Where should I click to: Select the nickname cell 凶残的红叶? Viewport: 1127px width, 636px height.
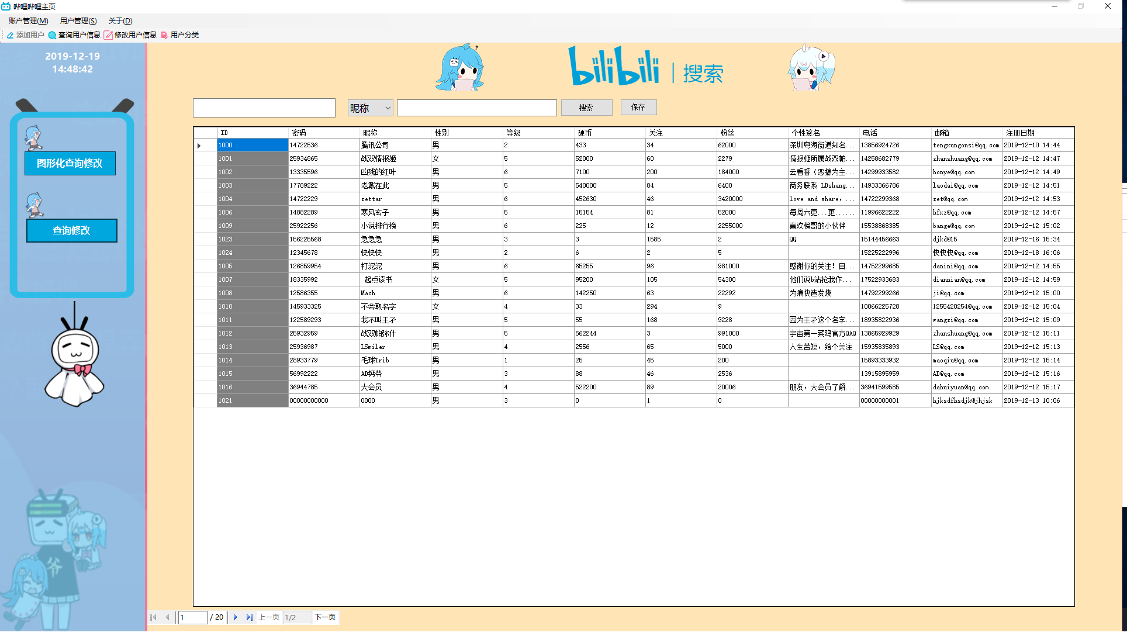click(x=395, y=172)
